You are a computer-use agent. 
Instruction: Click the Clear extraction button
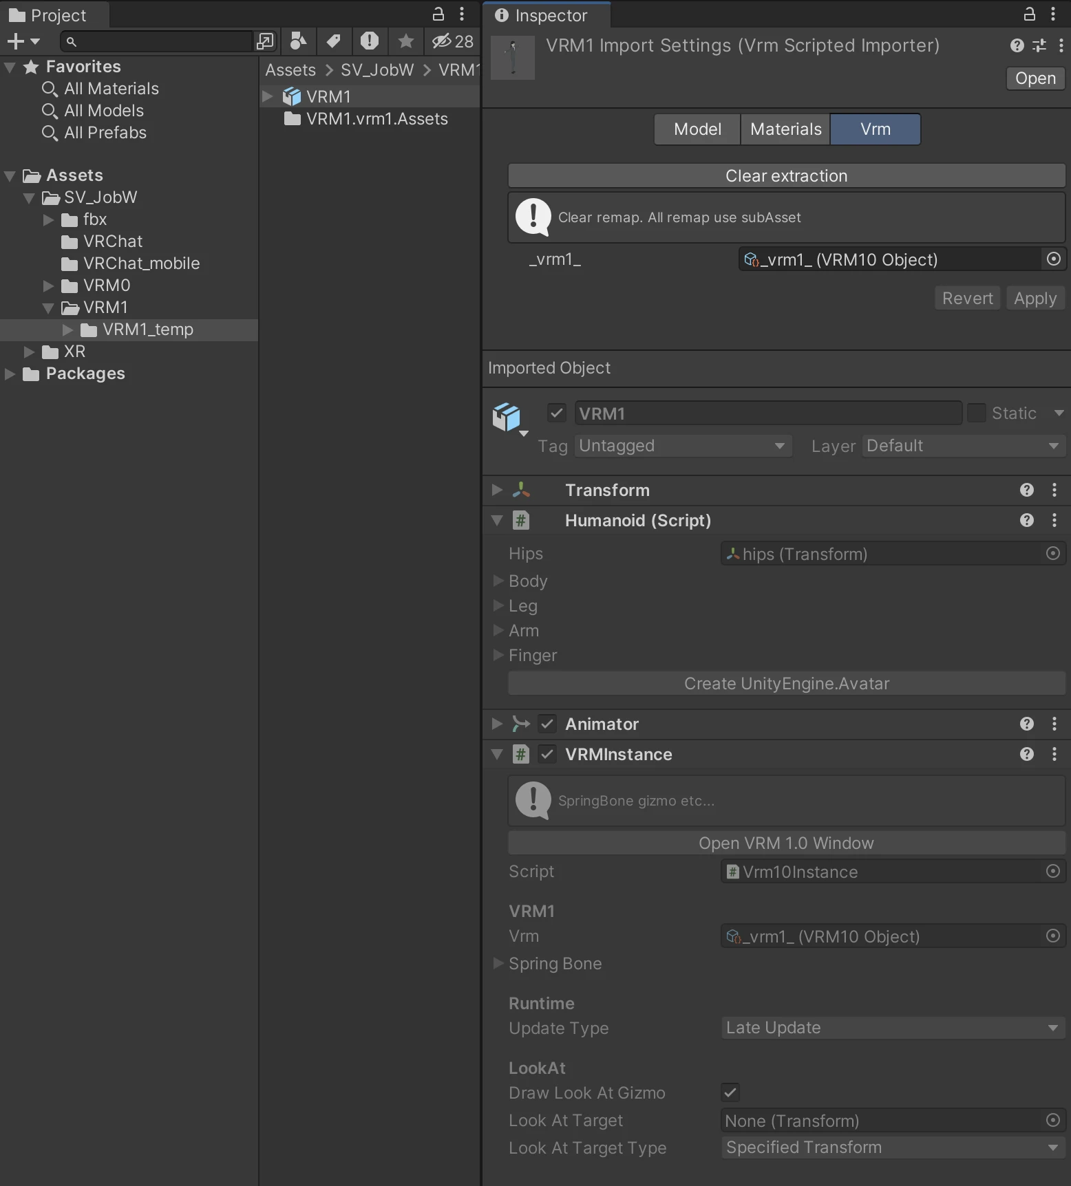786,176
